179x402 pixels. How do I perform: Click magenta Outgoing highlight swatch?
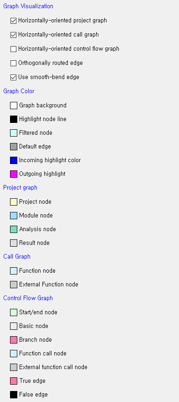[14, 174]
